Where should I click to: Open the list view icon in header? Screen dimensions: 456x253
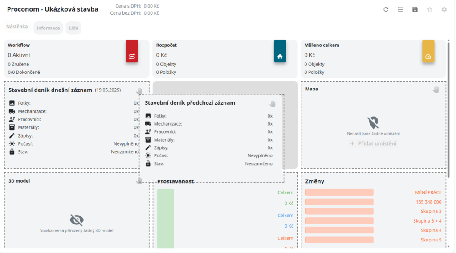[x=400, y=9]
